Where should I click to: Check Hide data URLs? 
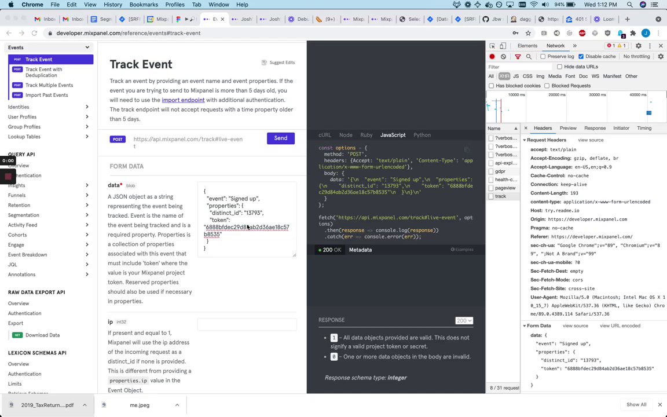(560, 67)
